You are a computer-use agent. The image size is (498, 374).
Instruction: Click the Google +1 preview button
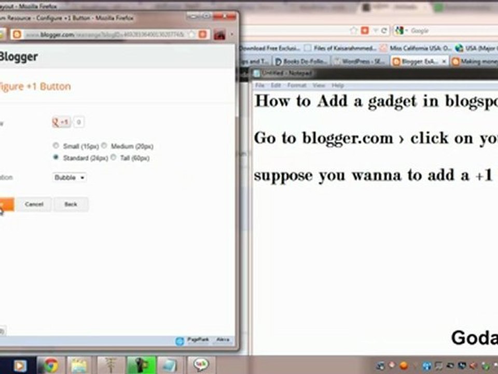tap(61, 122)
